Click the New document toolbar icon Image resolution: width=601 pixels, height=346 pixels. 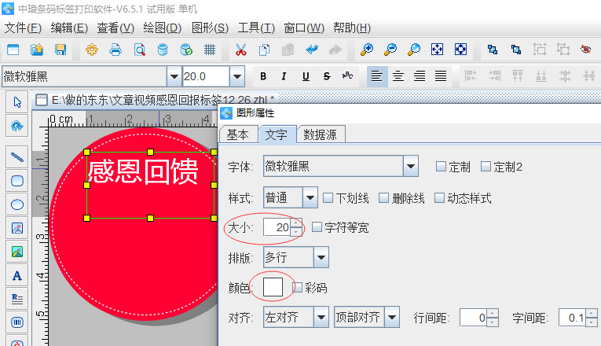(13, 50)
